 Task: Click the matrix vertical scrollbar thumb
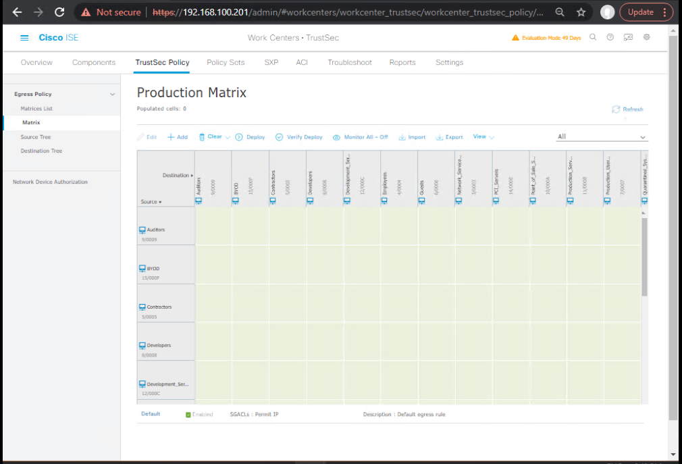coord(644,257)
